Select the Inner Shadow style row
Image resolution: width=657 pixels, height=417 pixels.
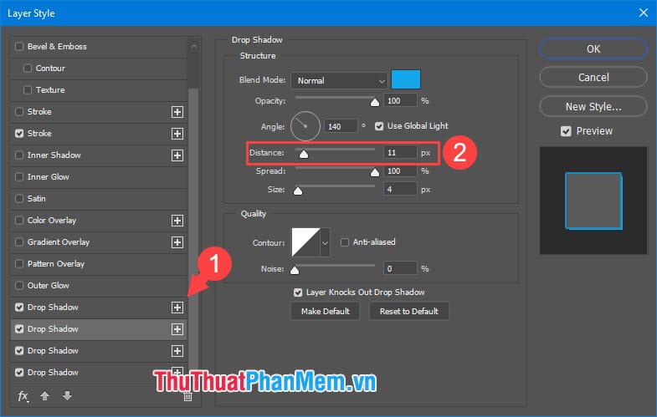click(x=99, y=155)
